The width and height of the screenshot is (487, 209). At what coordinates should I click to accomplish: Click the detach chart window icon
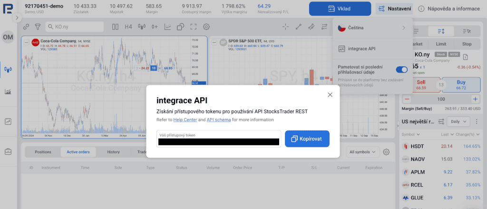pyautogui.click(x=180, y=27)
